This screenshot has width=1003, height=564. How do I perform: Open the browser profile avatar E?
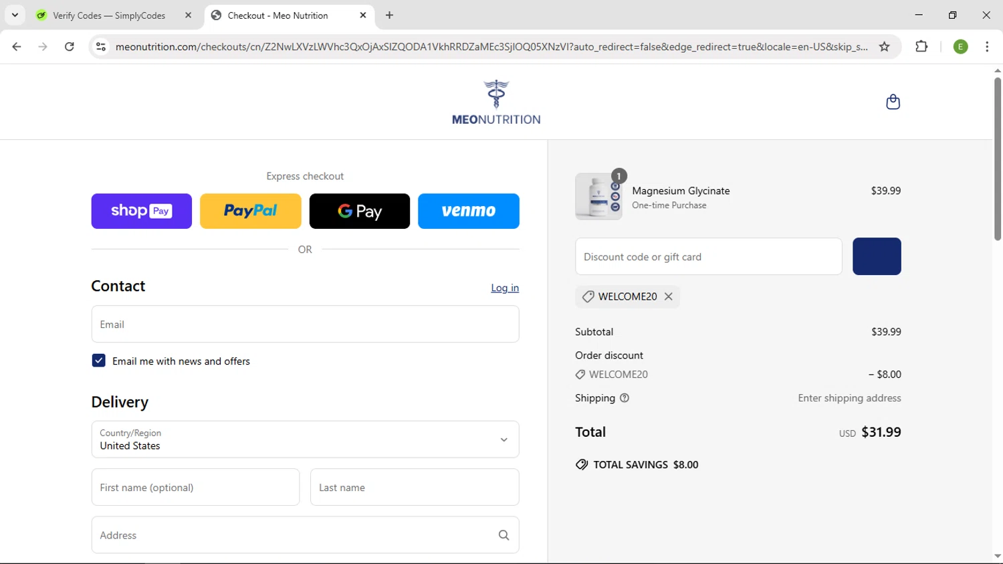(x=960, y=47)
